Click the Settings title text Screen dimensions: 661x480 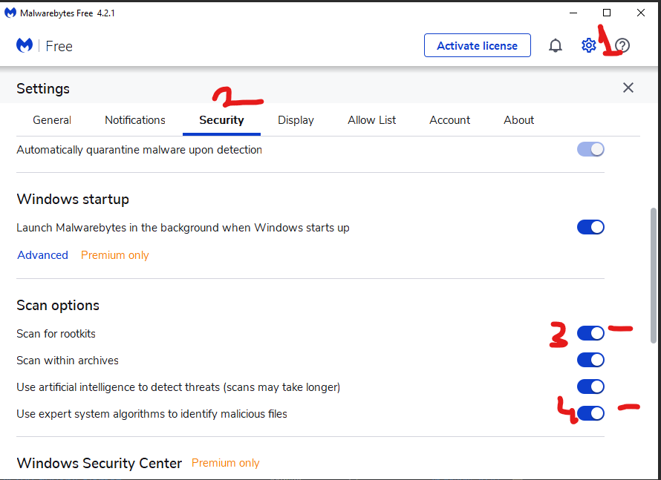pyautogui.click(x=43, y=89)
